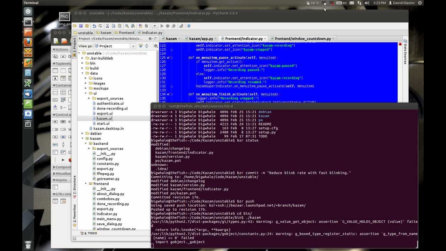Click the Save All floppy icon
Viewport: 446px width, 251px height.
(81, 26)
